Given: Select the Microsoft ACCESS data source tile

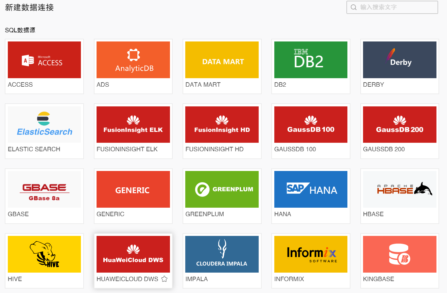Looking at the screenshot, I should point(44,60).
